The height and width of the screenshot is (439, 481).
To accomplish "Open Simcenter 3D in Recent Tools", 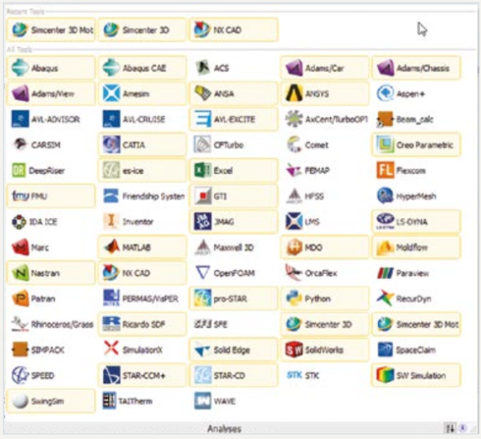I will [x=143, y=30].
